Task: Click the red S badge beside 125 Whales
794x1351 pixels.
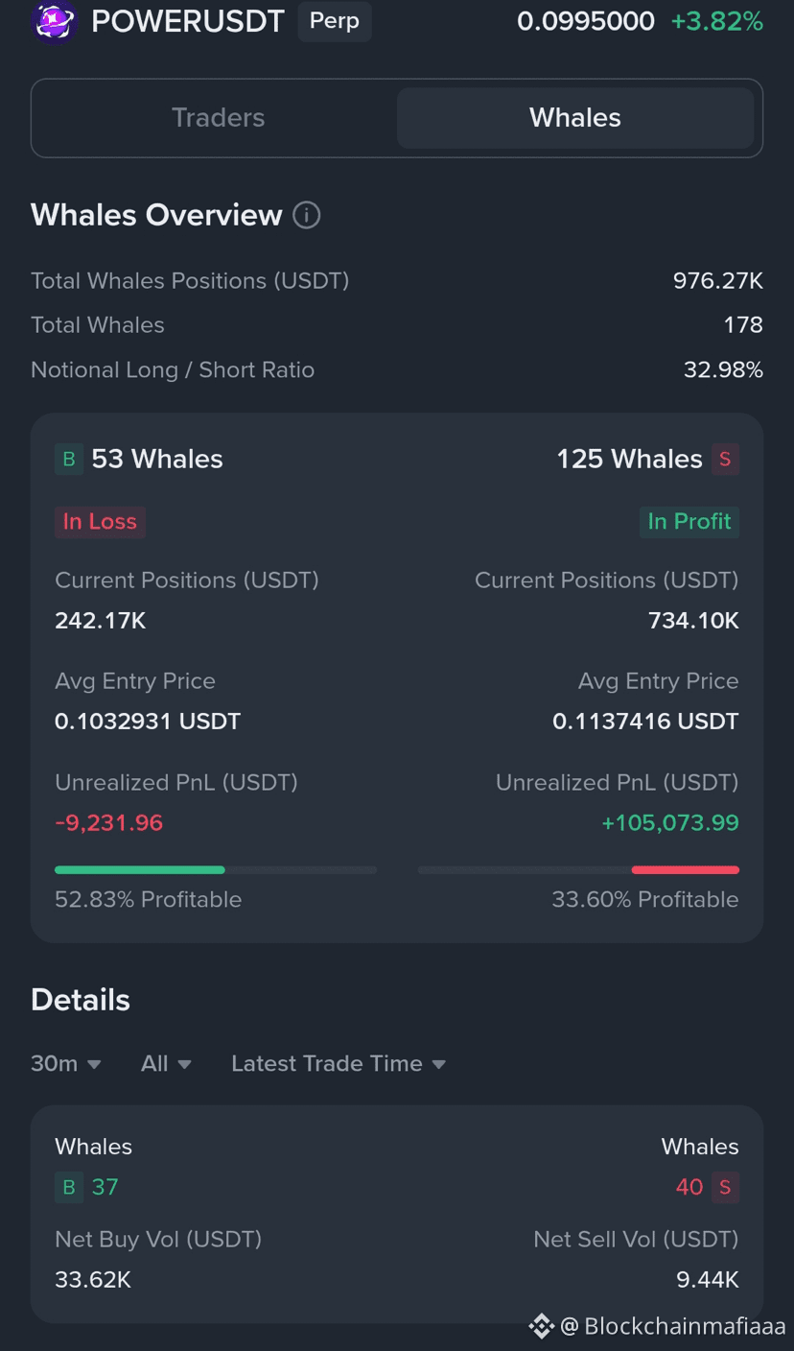Action: click(x=725, y=459)
